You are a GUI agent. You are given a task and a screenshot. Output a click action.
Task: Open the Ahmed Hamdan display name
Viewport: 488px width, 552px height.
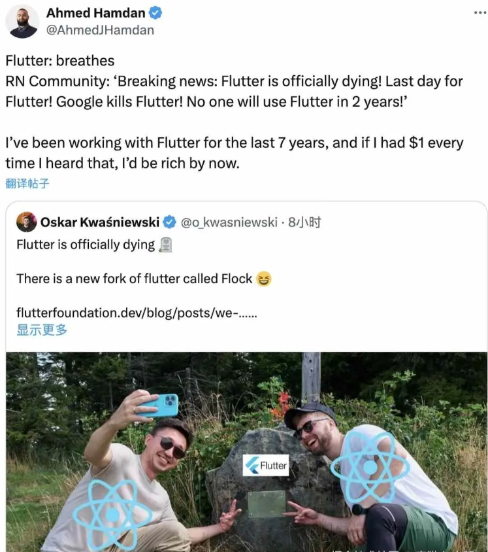[95, 13]
